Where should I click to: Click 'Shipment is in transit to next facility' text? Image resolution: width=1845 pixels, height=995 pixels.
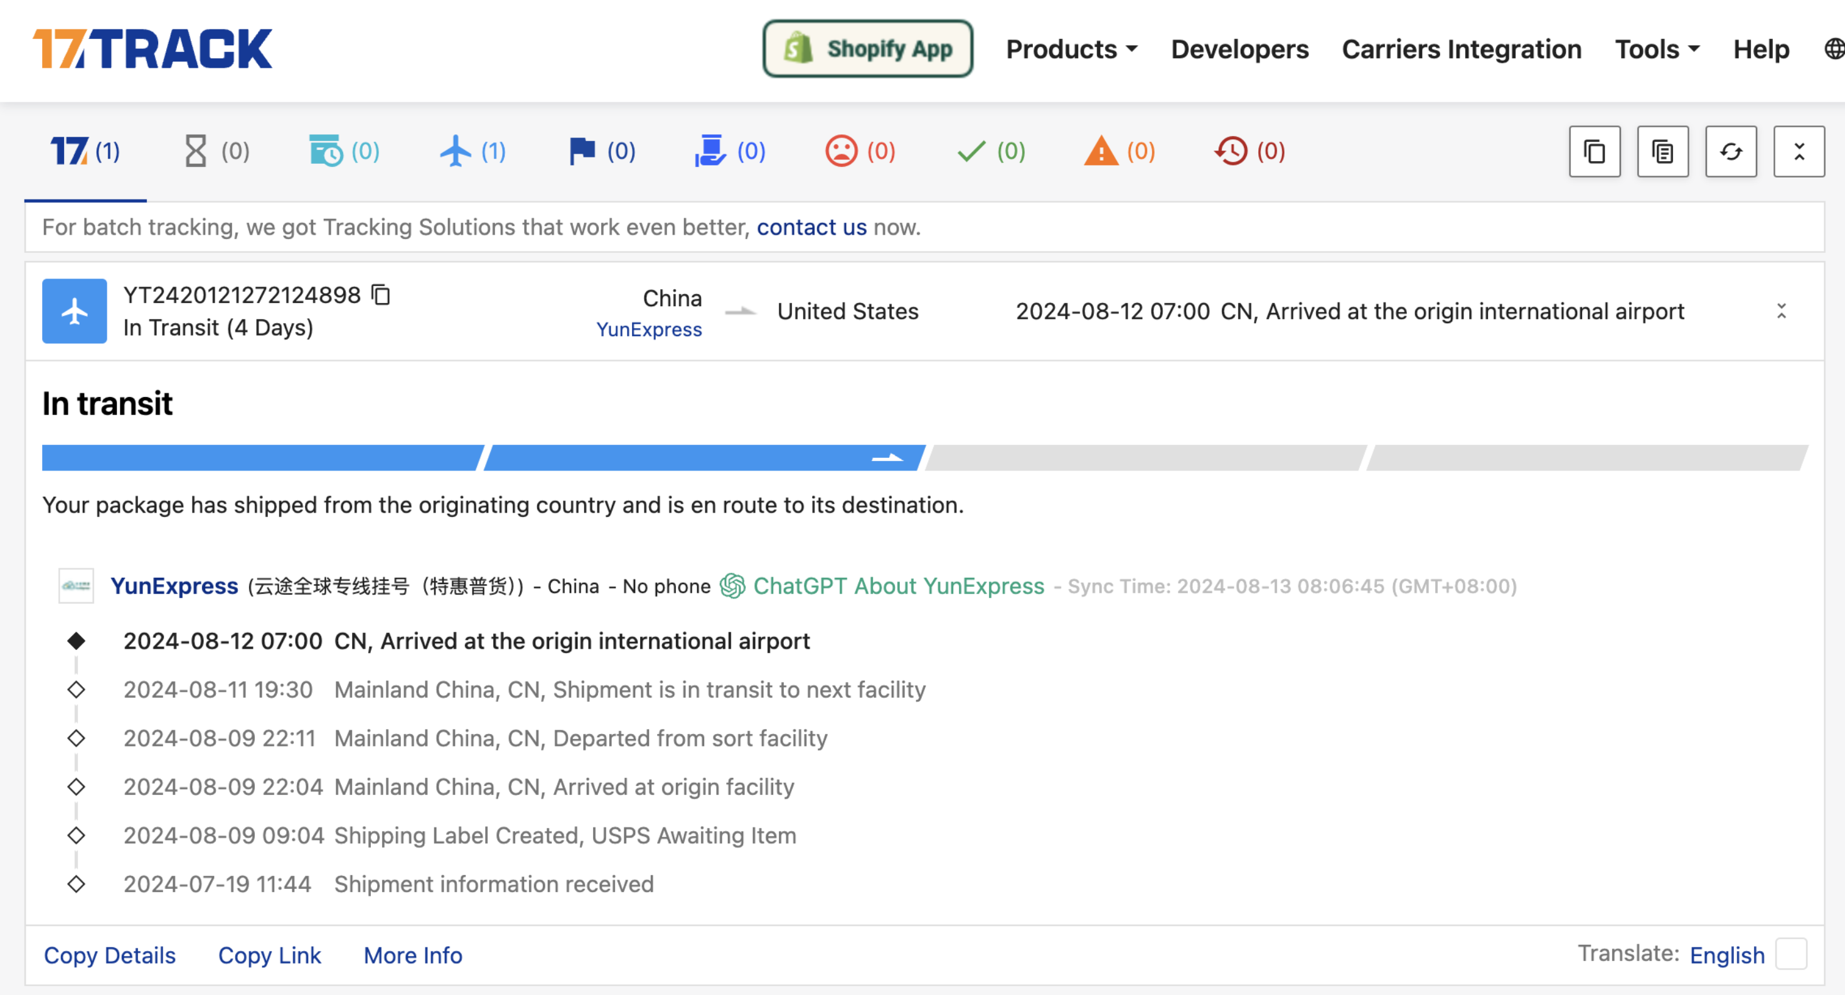739,689
